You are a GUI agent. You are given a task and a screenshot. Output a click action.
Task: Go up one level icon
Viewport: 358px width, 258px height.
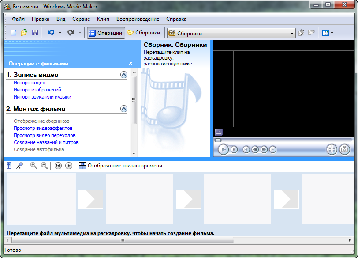point(302,33)
